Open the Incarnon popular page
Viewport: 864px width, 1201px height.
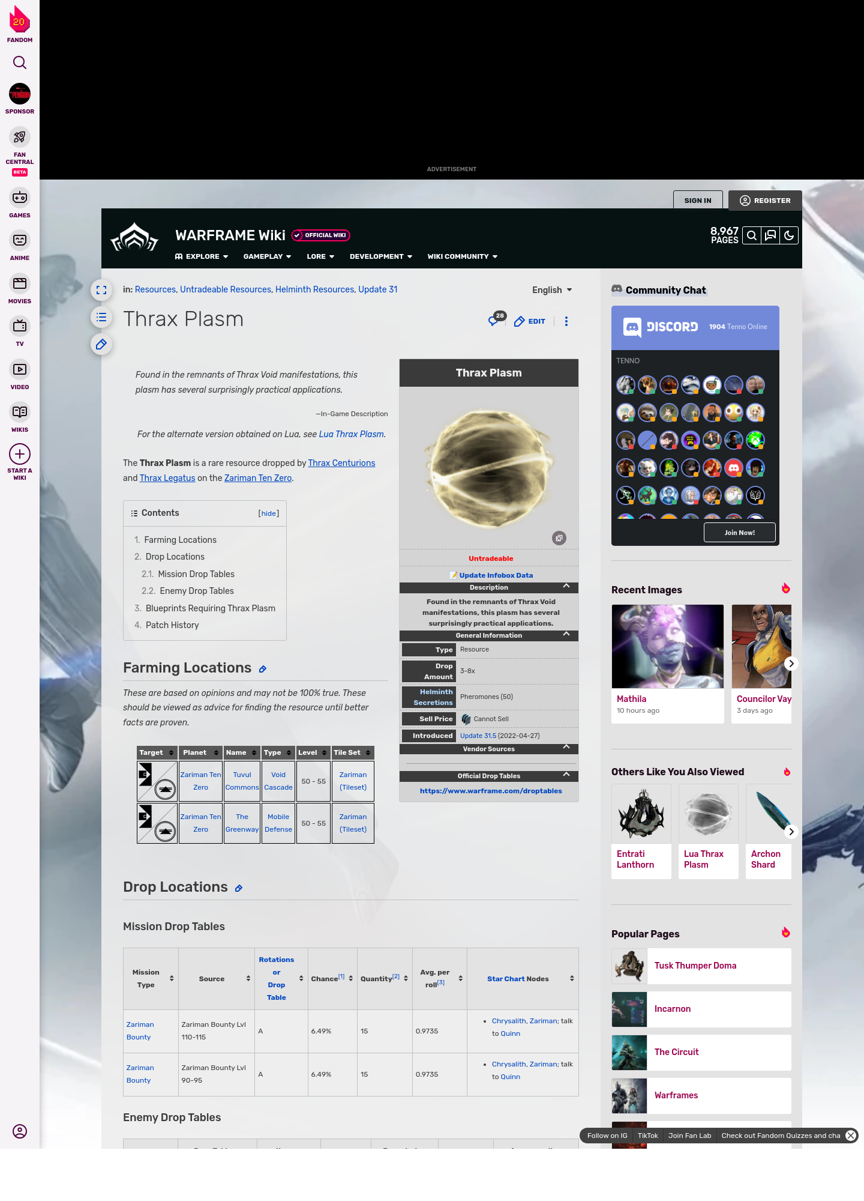701,1009
